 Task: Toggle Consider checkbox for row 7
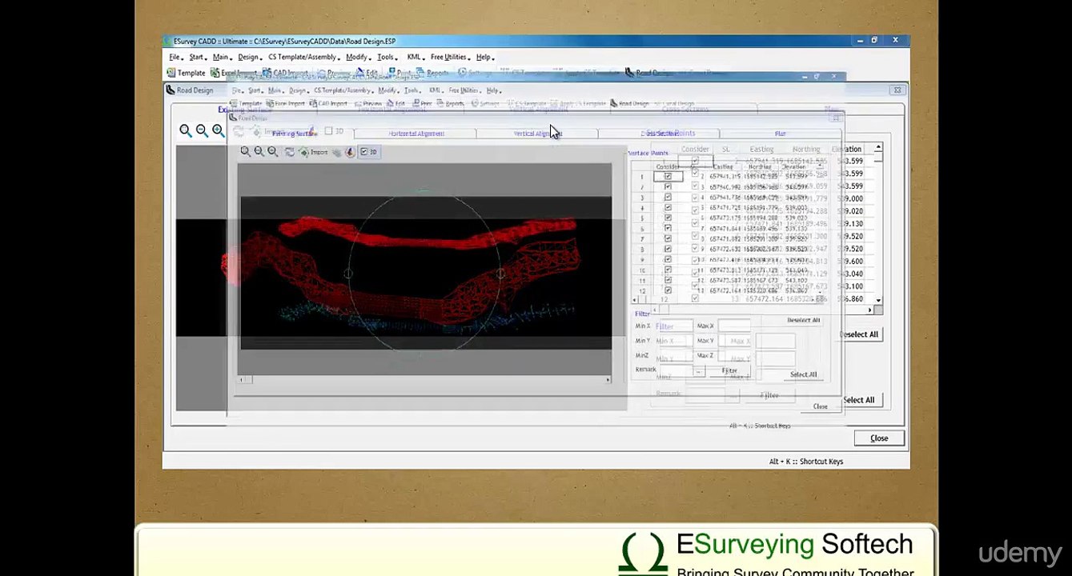[x=668, y=238]
